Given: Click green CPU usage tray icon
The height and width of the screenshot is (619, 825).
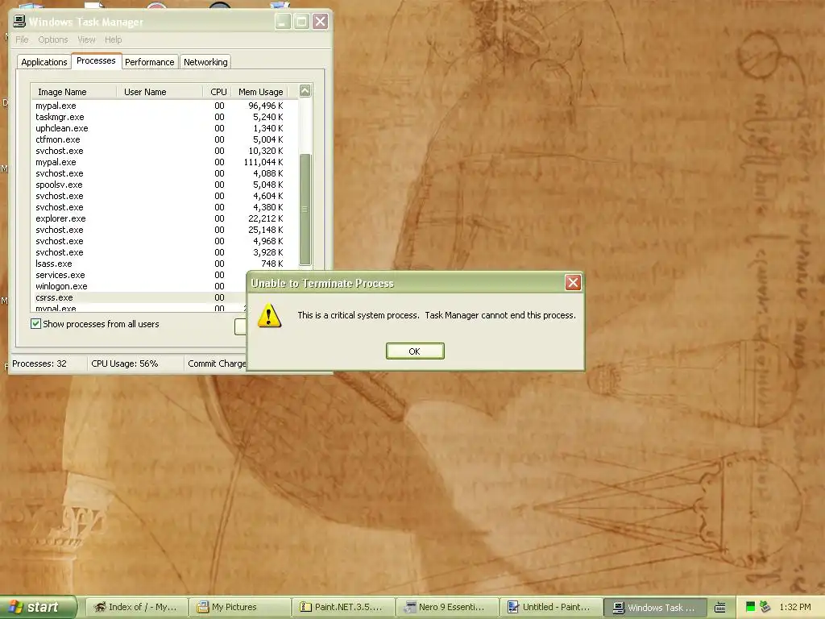Looking at the screenshot, I should point(750,607).
